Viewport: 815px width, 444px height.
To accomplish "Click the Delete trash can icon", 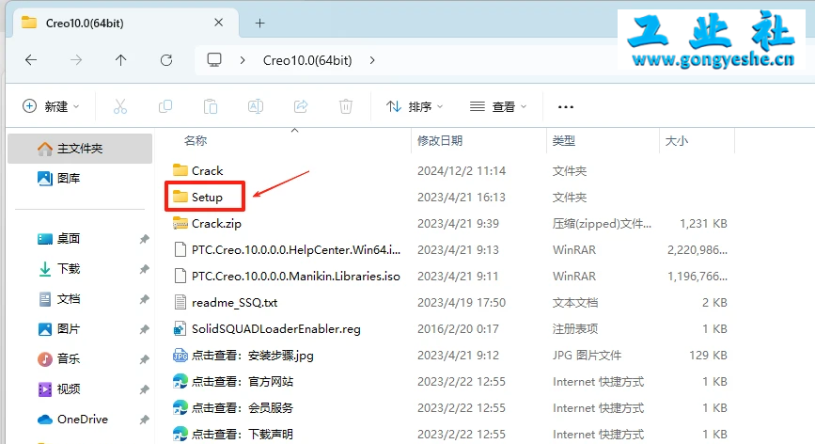I will pos(346,106).
